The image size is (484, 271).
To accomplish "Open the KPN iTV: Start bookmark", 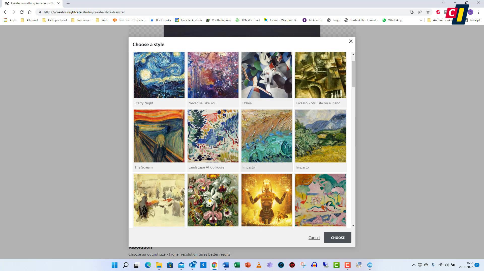I will tap(248, 20).
